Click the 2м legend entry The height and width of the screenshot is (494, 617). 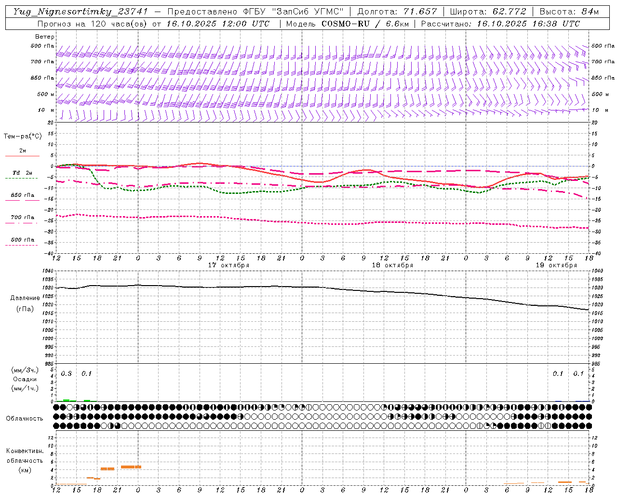tap(23, 151)
